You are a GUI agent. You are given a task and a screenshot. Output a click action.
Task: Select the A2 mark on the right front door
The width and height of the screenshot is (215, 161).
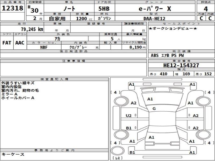tap(196, 116)
